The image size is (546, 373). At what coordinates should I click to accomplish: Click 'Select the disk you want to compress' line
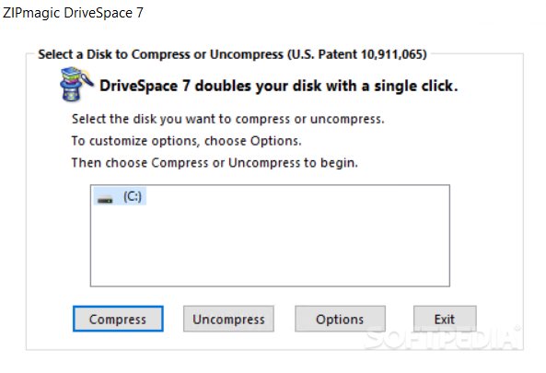(x=228, y=119)
